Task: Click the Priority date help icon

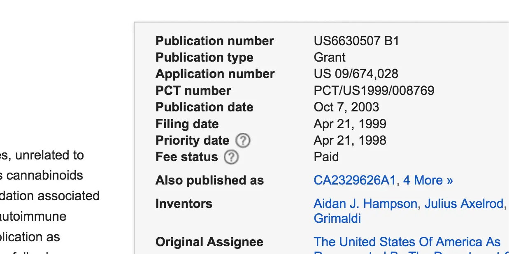Action: click(x=243, y=141)
